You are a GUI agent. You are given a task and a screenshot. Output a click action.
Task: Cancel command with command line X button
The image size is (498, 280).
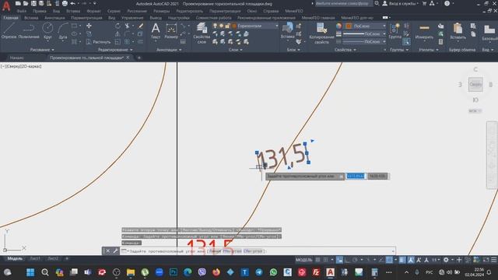107,251
